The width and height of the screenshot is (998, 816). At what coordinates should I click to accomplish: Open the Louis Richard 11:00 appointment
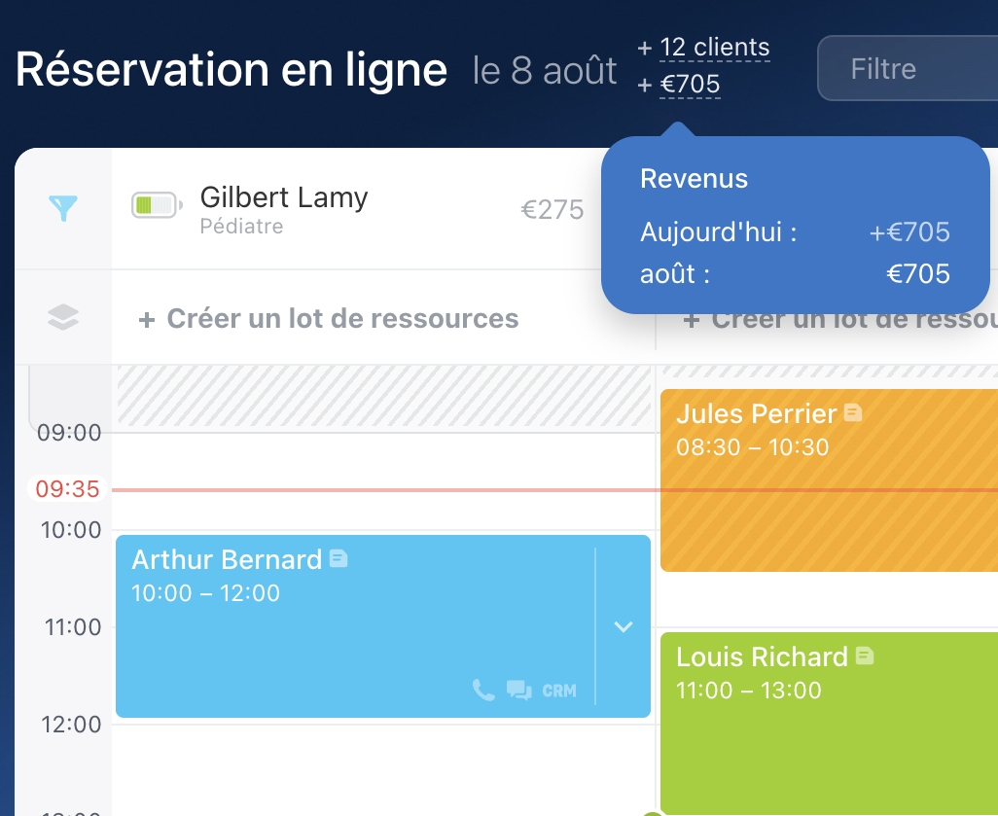[827, 739]
